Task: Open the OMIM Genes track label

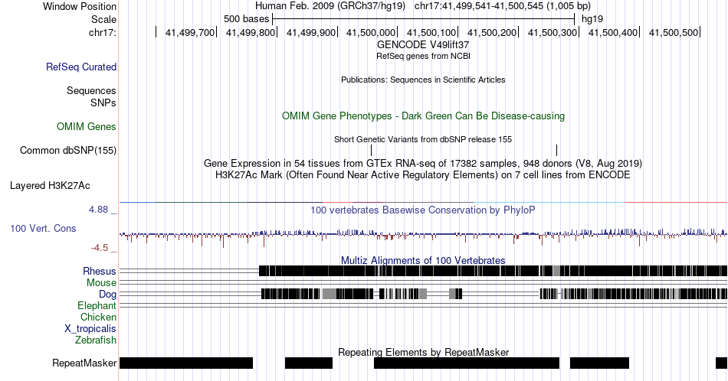Action: [x=87, y=126]
